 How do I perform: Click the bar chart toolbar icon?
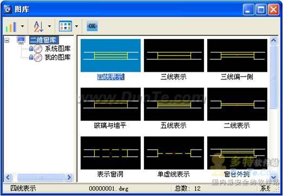pyautogui.click(x=11, y=26)
